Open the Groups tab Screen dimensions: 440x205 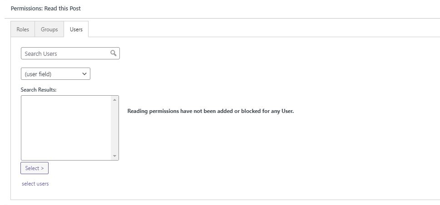[x=49, y=29]
